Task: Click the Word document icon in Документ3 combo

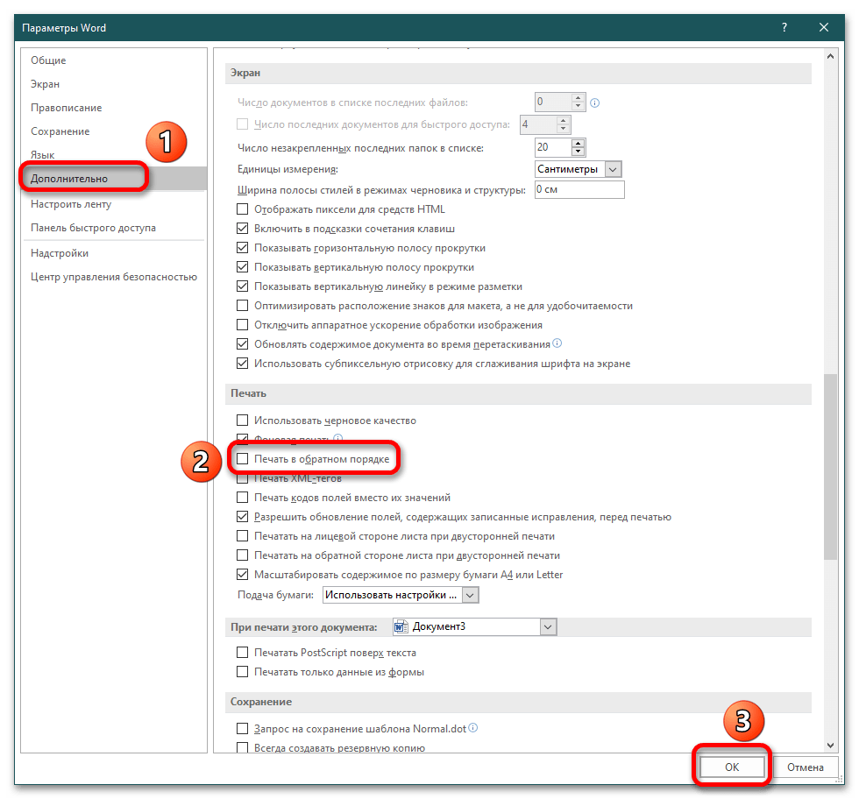Action: point(401,626)
